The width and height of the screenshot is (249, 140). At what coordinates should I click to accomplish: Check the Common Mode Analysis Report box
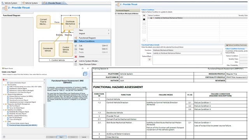pyautogui.click(x=8, y=123)
